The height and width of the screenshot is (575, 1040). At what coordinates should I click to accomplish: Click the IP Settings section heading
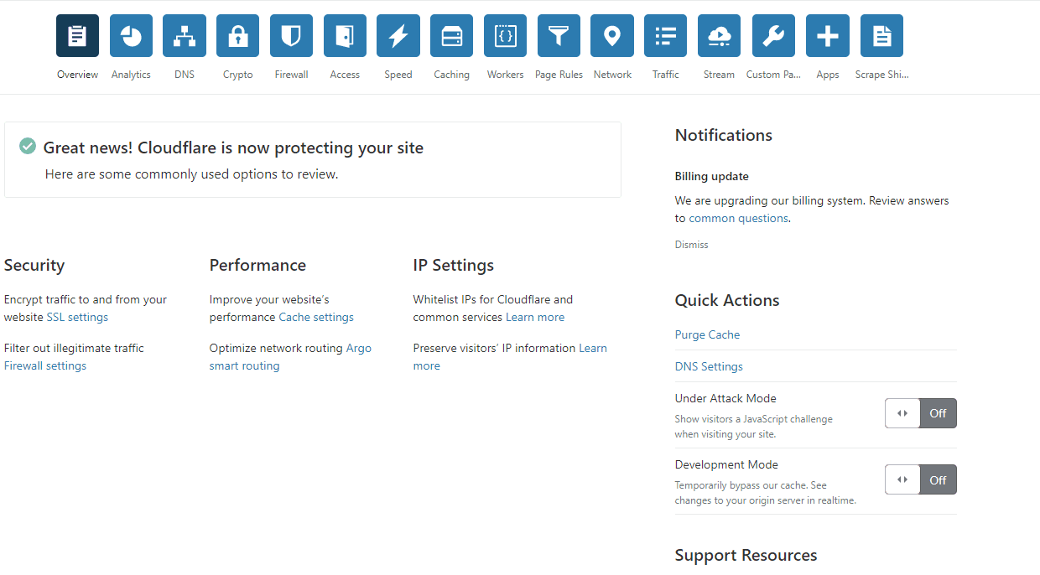point(454,266)
